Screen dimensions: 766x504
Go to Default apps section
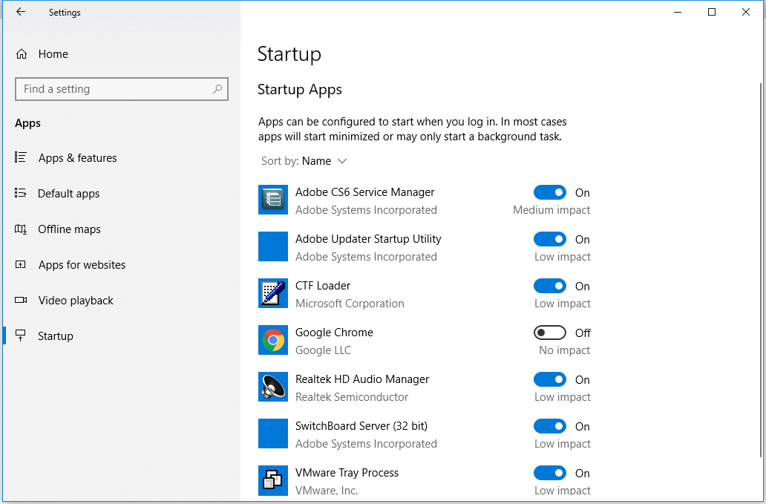(x=68, y=194)
